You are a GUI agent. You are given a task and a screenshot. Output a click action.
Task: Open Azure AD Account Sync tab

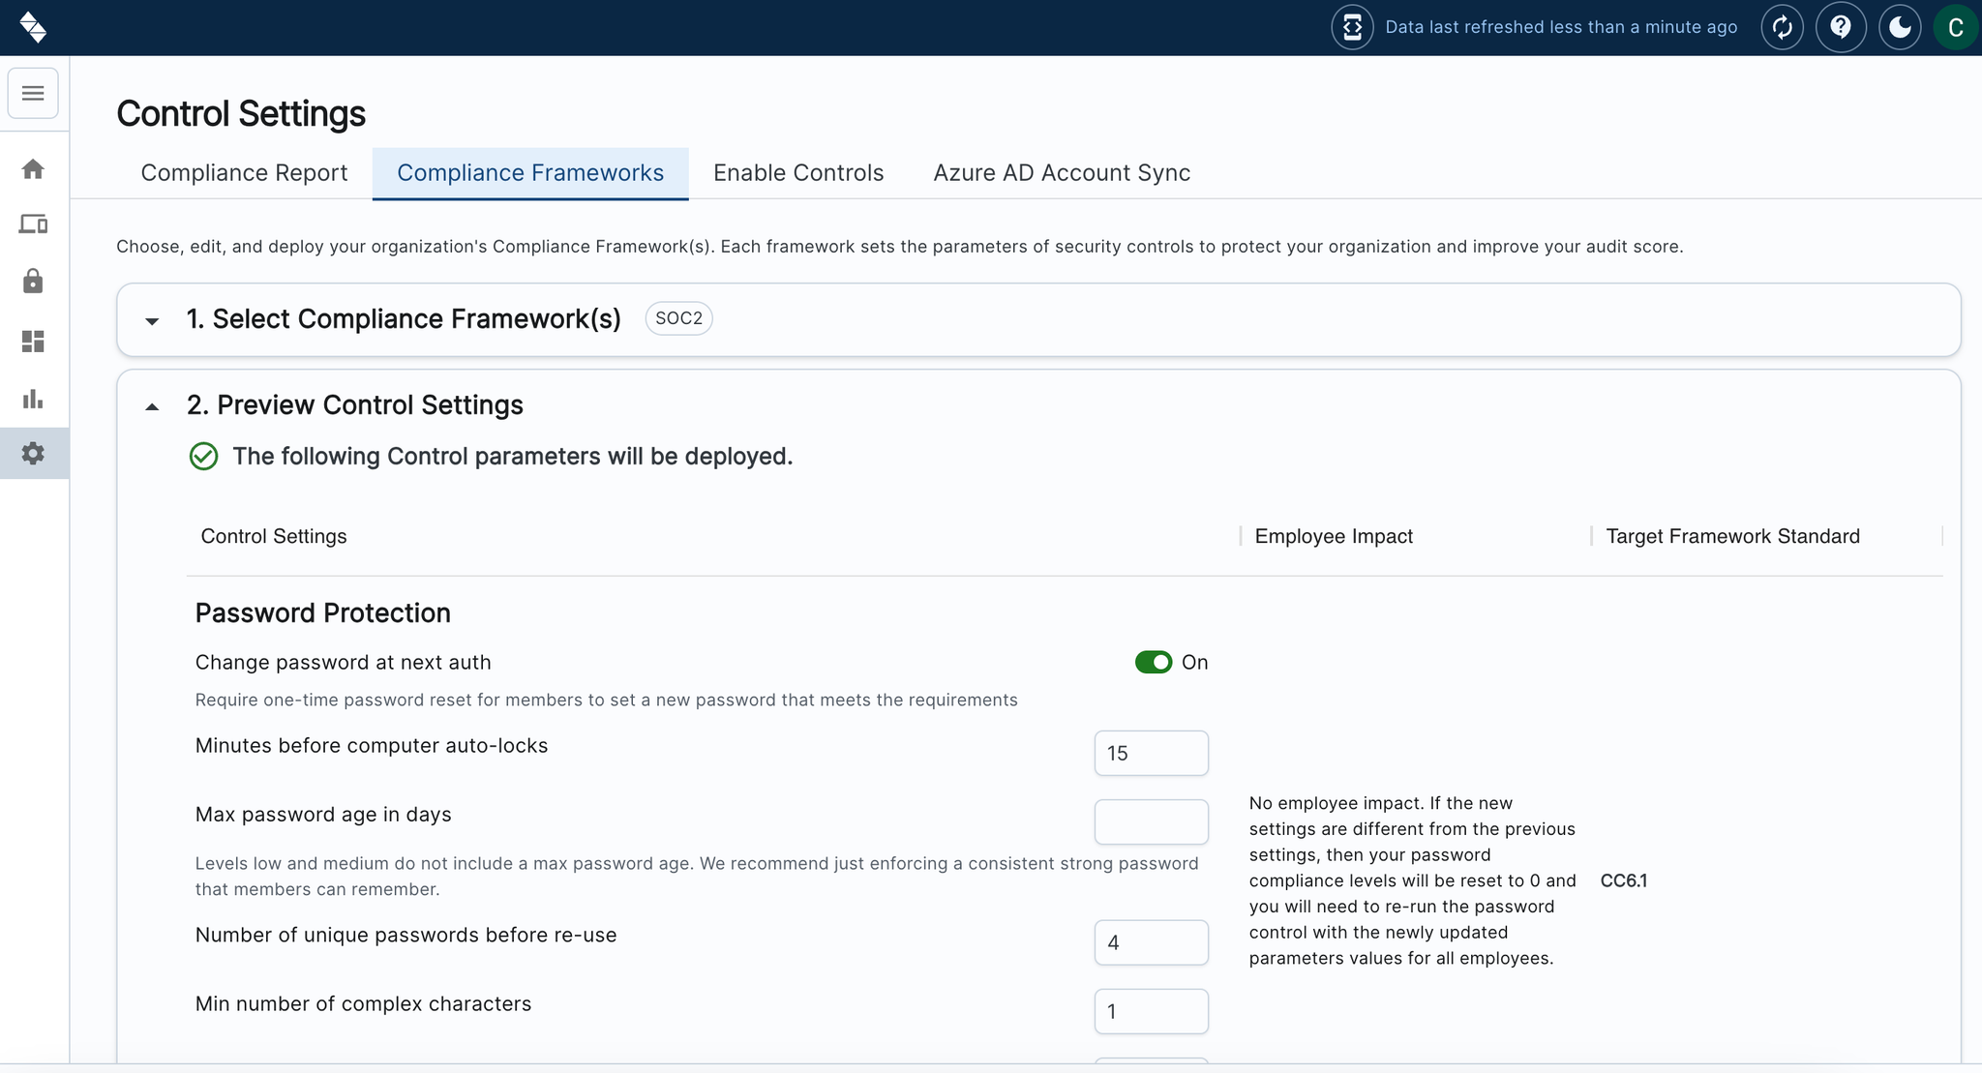pos(1062,173)
